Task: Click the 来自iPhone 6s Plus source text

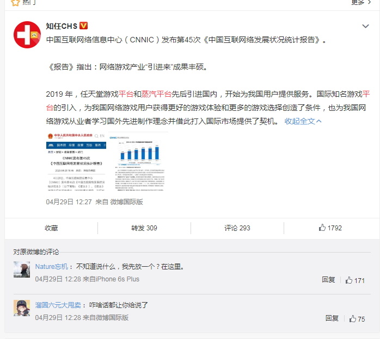Action: (x=111, y=279)
